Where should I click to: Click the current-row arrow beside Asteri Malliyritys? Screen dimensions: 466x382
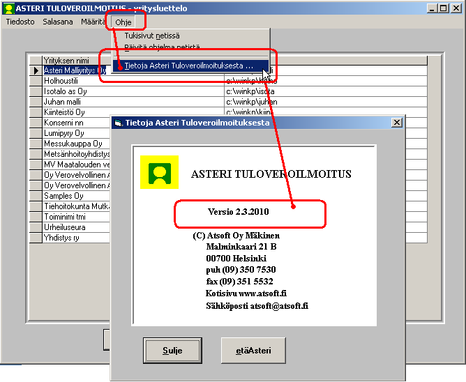[x=36, y=70]
